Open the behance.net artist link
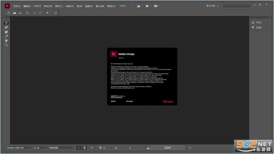 (x=116, y=98)
